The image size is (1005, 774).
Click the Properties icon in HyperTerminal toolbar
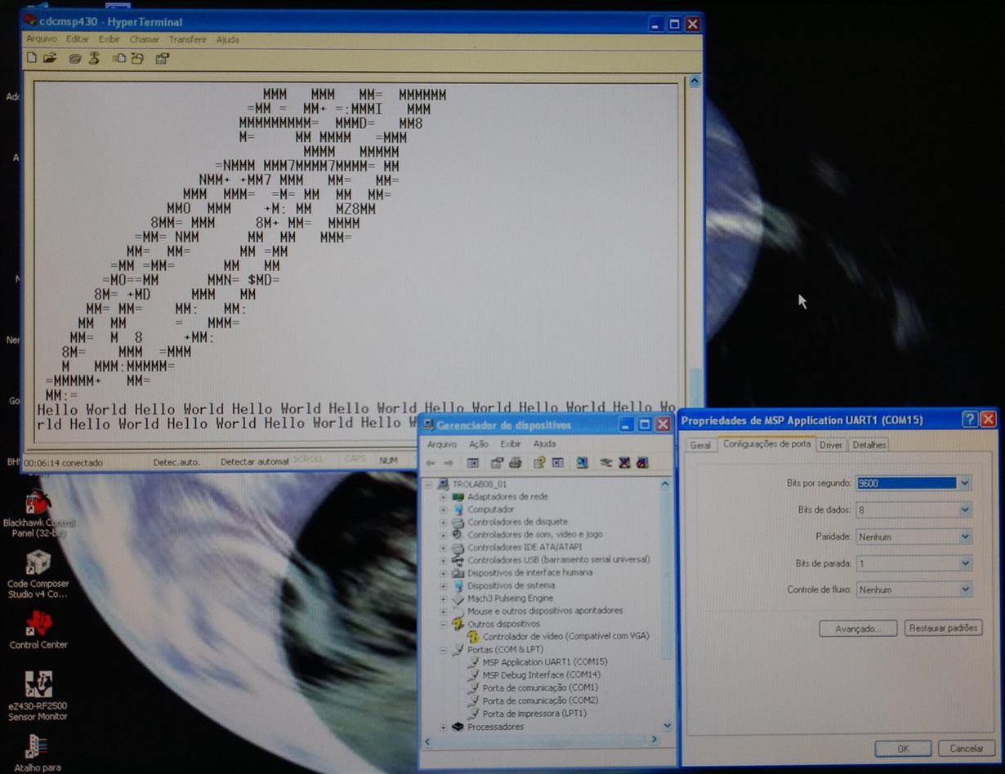[x=163, y=58]
